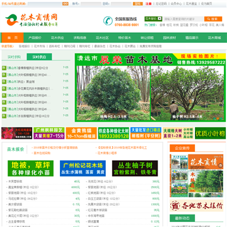Open the 展荣苗木基地 banner image
This screenshot has height=227, width=227.
(150, 88)
